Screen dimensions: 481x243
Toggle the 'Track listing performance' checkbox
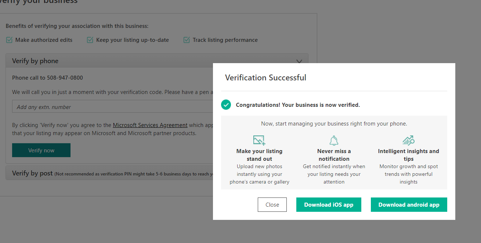tap(187, 40)
